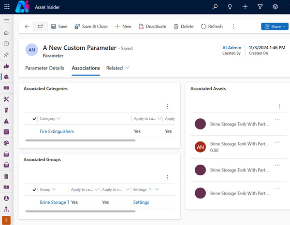Select the Associations tab
Image resolution: width=290 pixels, height=225 pixels.
tap(86, 68)
